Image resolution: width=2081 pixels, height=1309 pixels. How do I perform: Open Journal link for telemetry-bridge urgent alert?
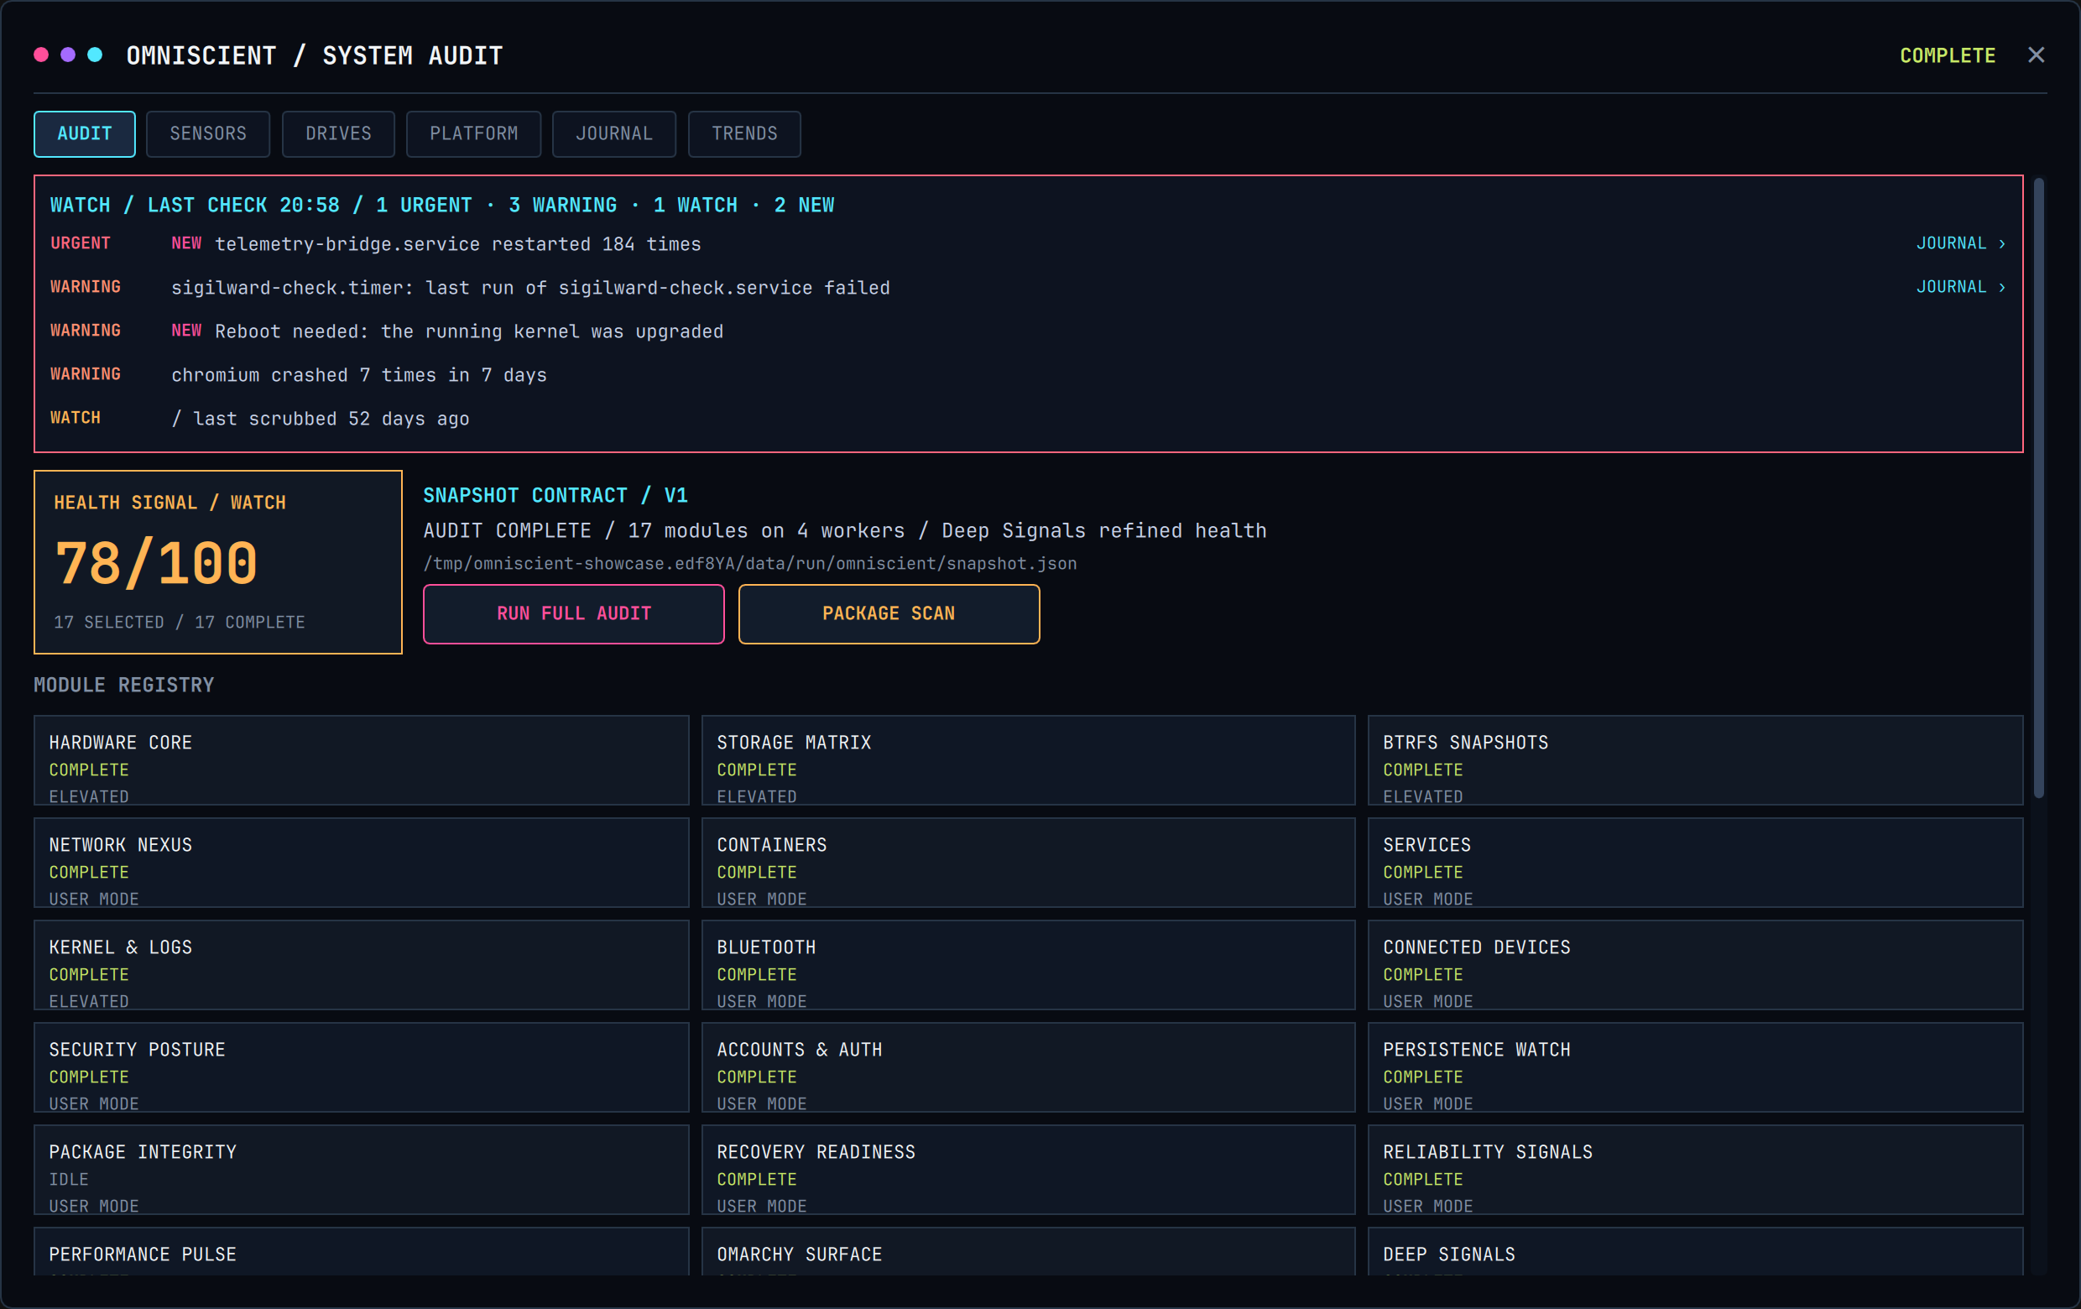coord(1961,243)
